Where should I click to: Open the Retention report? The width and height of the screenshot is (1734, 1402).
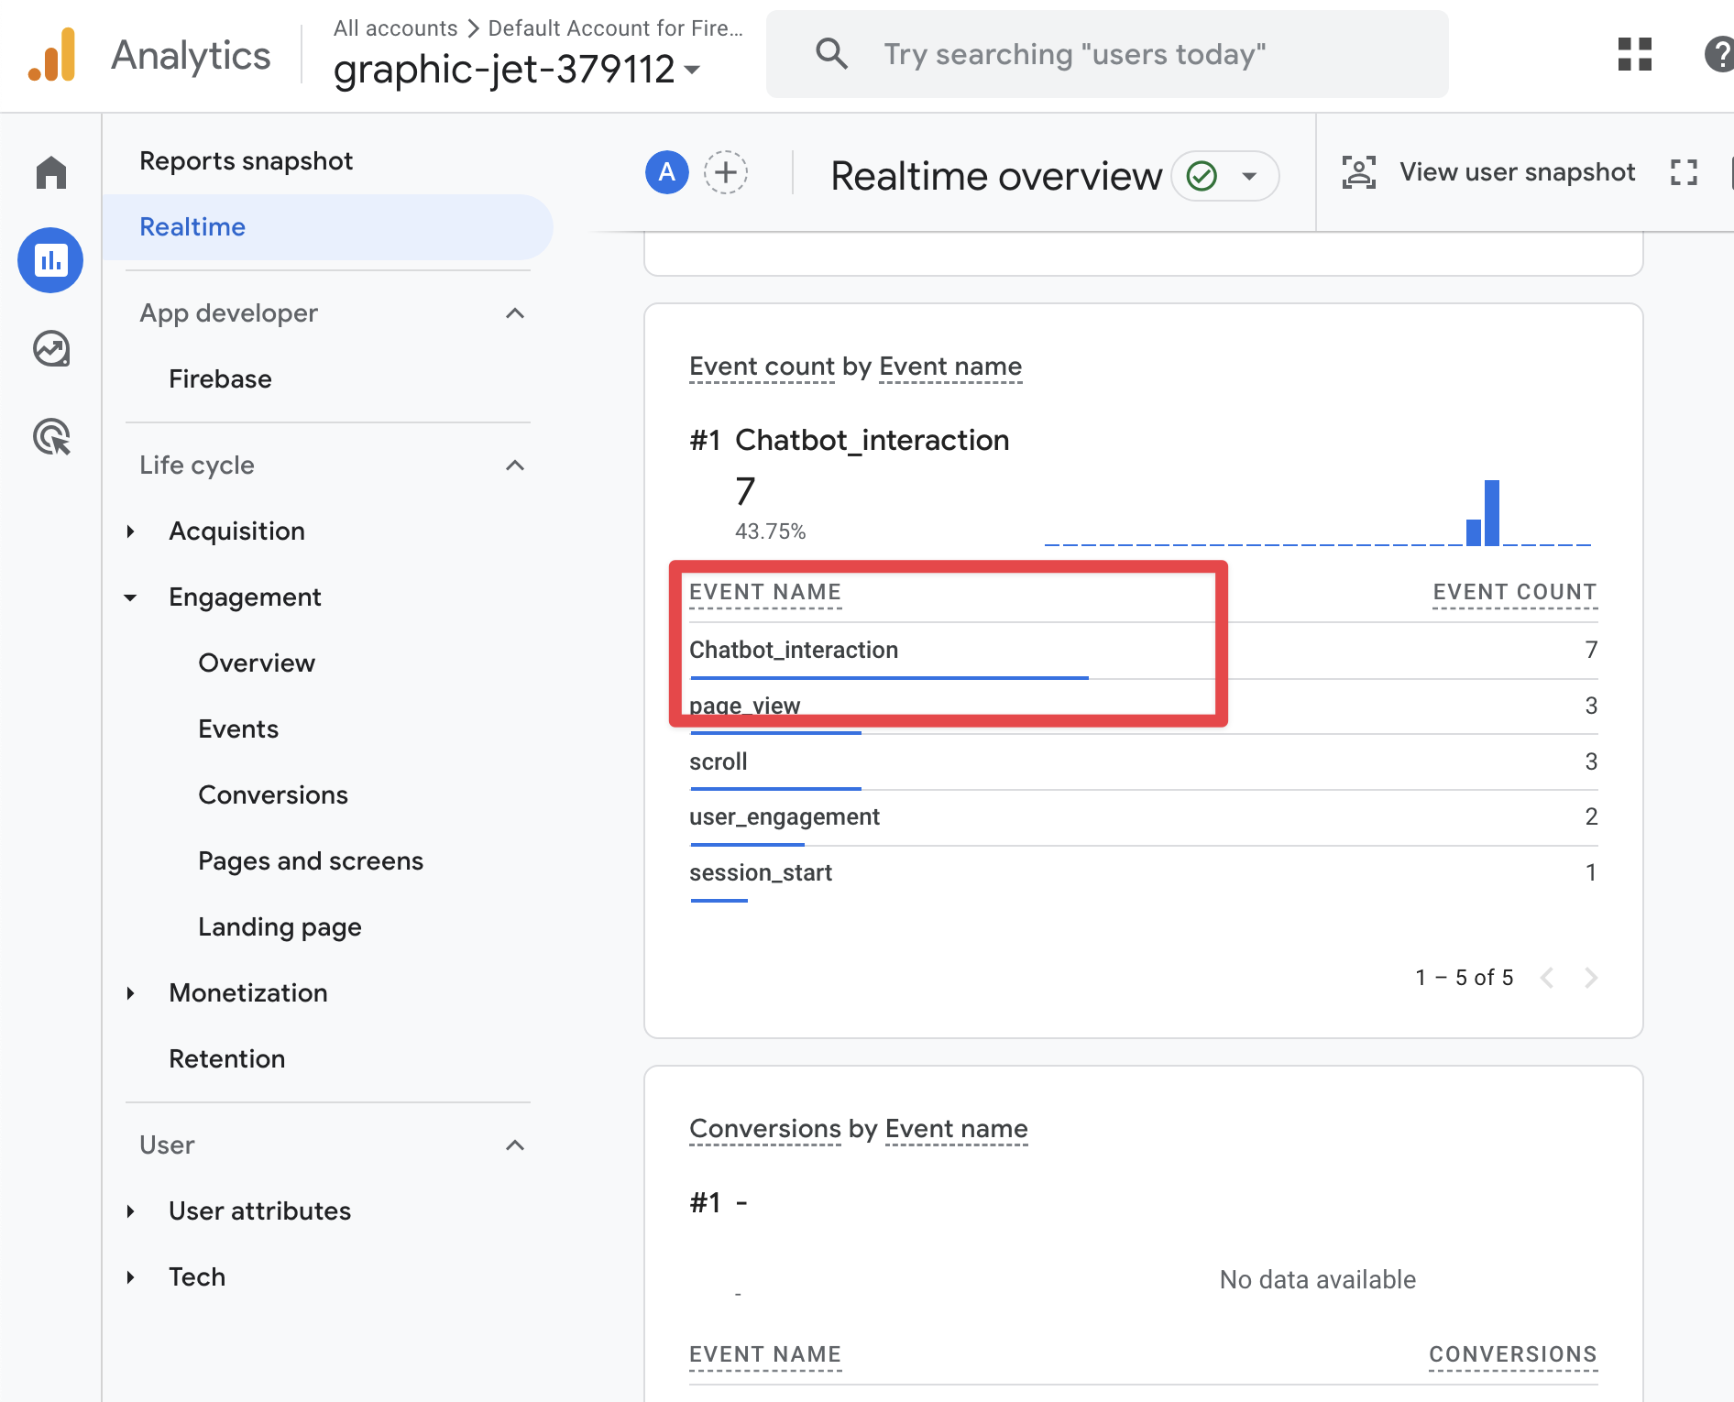click(227, 1059)
